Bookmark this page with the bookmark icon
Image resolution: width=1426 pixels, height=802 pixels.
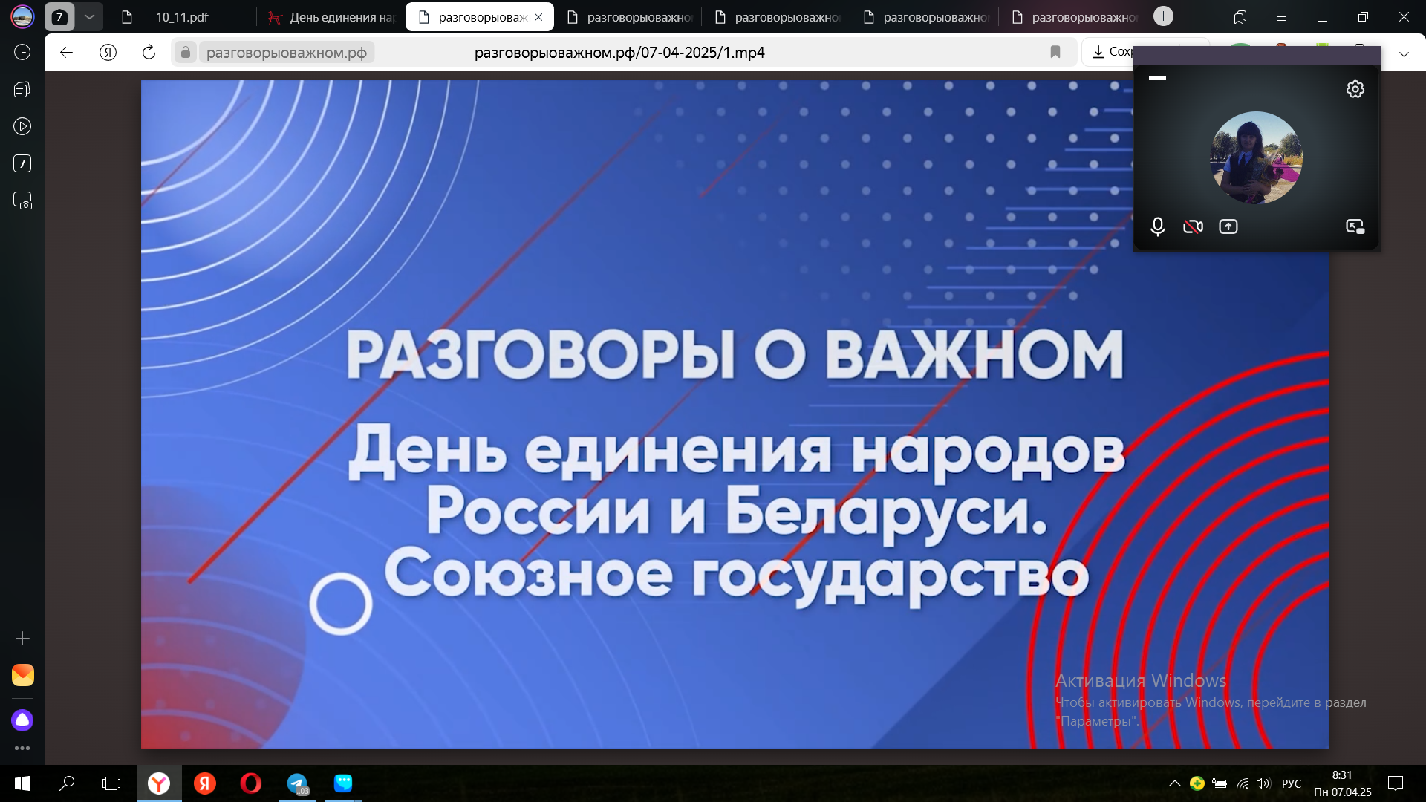click(1055, 52)
